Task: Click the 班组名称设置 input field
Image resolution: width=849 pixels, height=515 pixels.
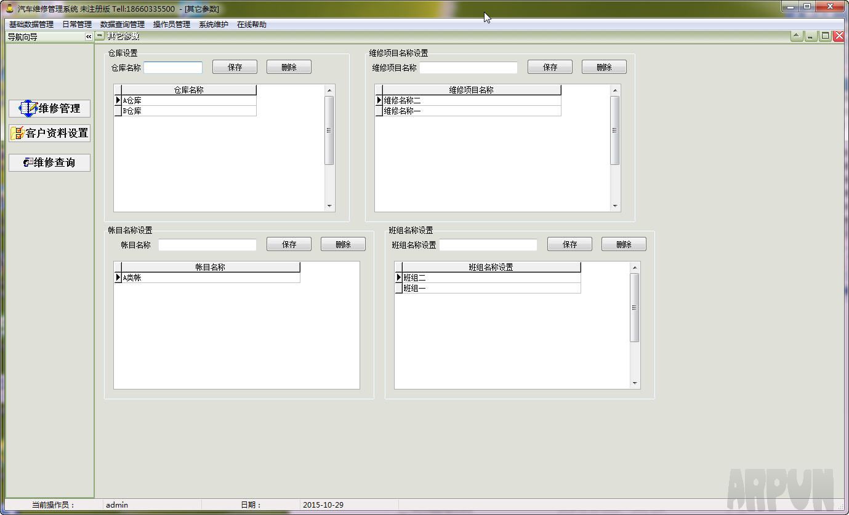Action: click(x=488, y=245)
